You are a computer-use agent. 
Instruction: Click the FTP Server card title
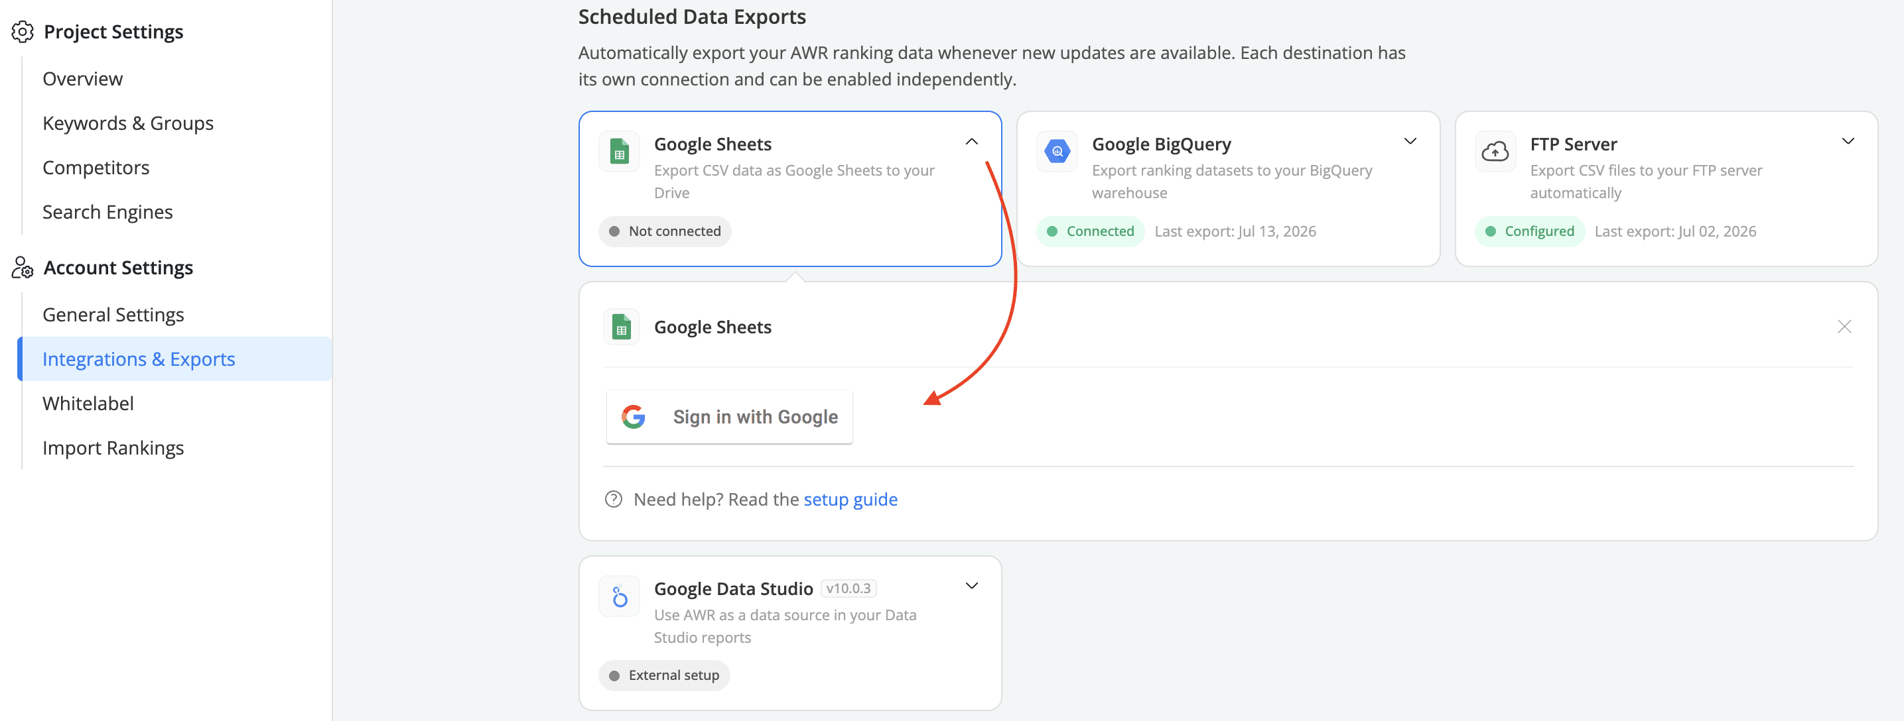point(1573,144)
